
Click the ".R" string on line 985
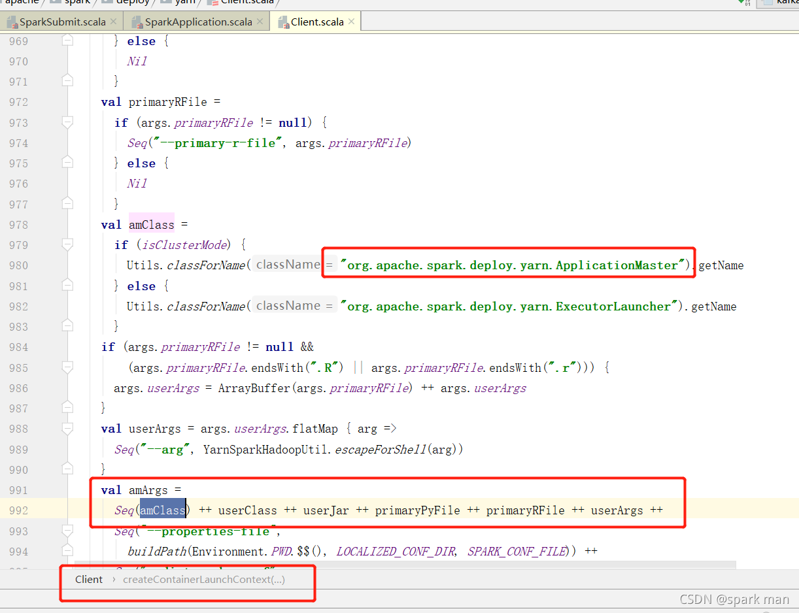point(324,367)
